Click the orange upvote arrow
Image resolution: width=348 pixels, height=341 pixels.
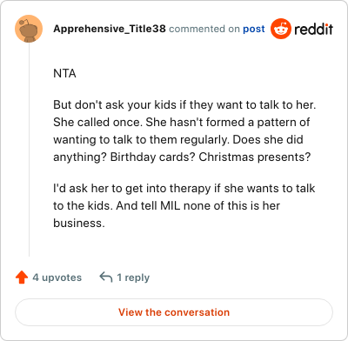pos(22,277)
